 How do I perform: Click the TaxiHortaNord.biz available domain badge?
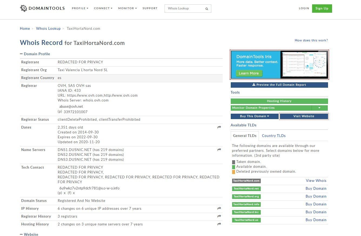246,212
